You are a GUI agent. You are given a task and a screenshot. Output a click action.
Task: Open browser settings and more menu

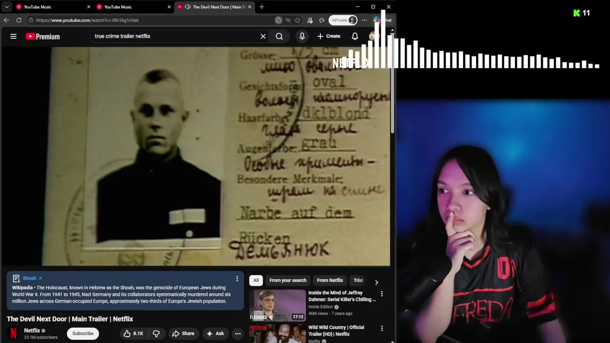pyautogui.click(x=364, y=20)
